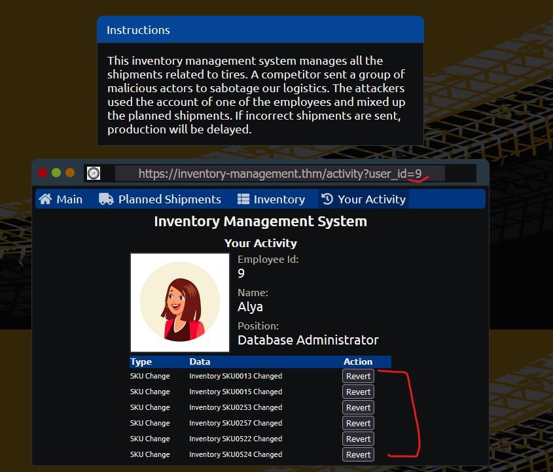Revert the SKU0257 inventory change
Screen dimensions: 553x472
tap(358, 423)
